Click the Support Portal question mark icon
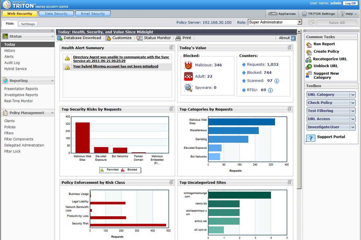The height and width of the screenshot is (240, 361). coord(310,138)
